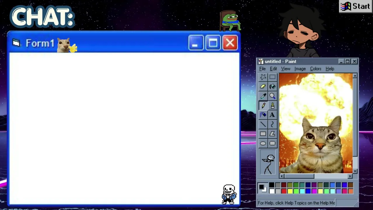Click Paint's horizontal scrollbar left arrow
The width and height of the screenshot is (373, 210).
pos(281,176)
